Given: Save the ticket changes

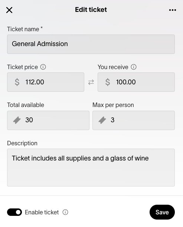Looking at the screenshot, I should coord(162,212).
